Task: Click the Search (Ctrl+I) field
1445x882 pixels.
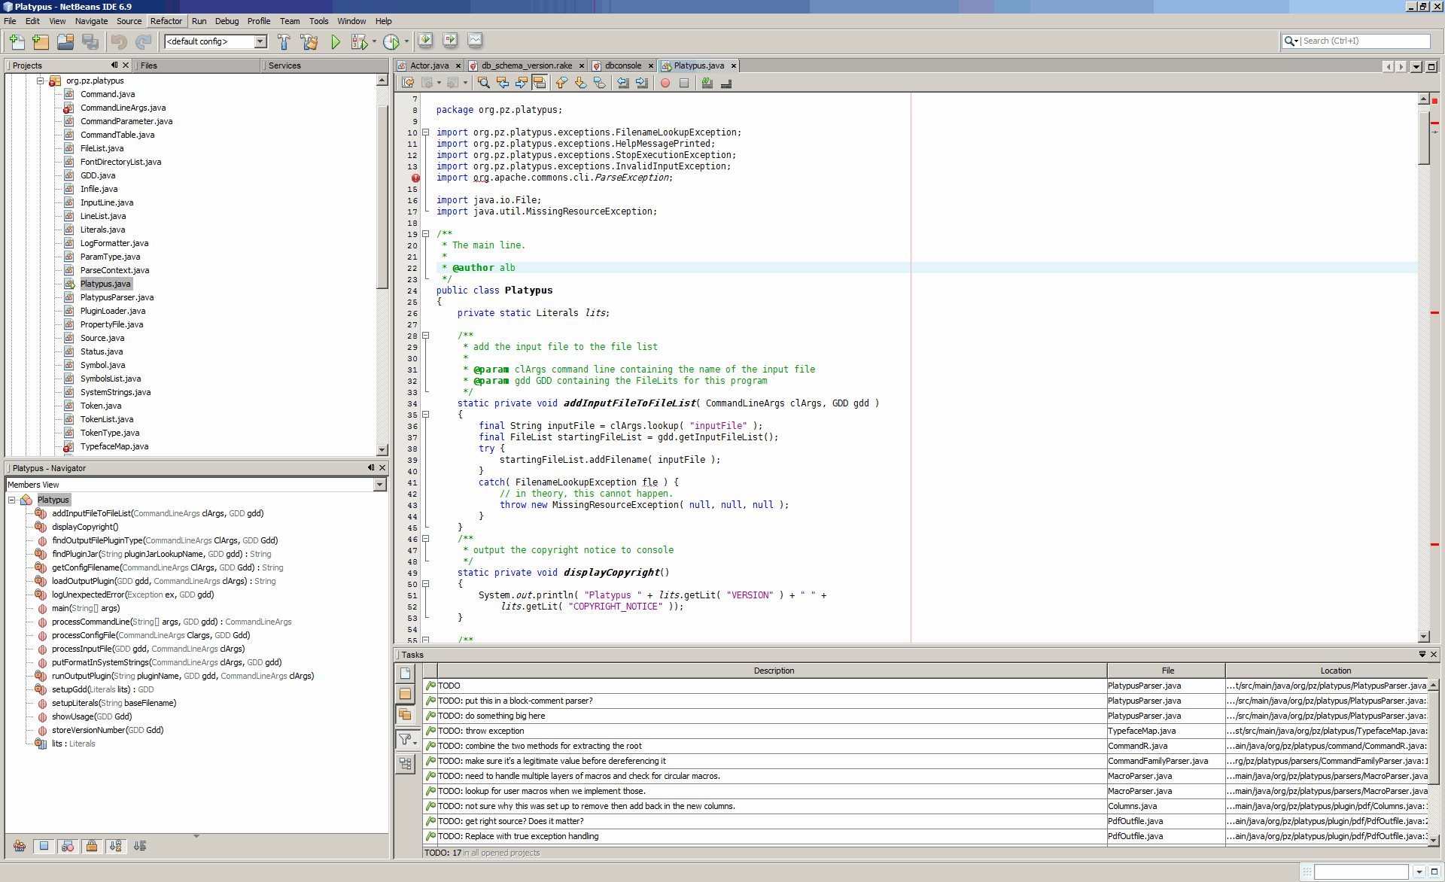Action: pos(1364,41)
